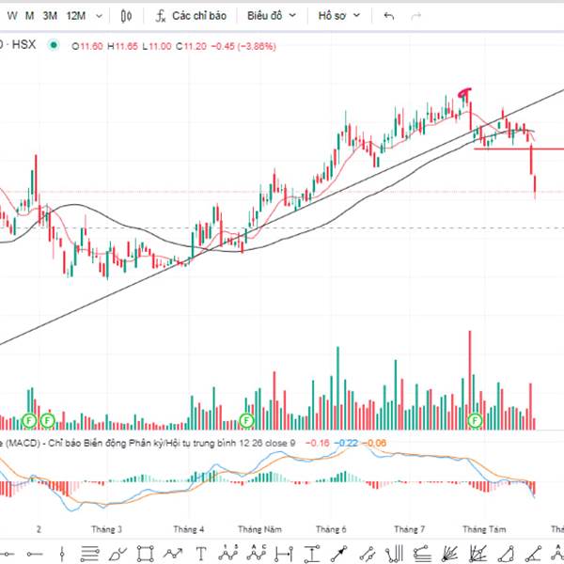Select the brush drawing tool
The height and width of the screenshot is (564, 564).
[x=117, y=554]
